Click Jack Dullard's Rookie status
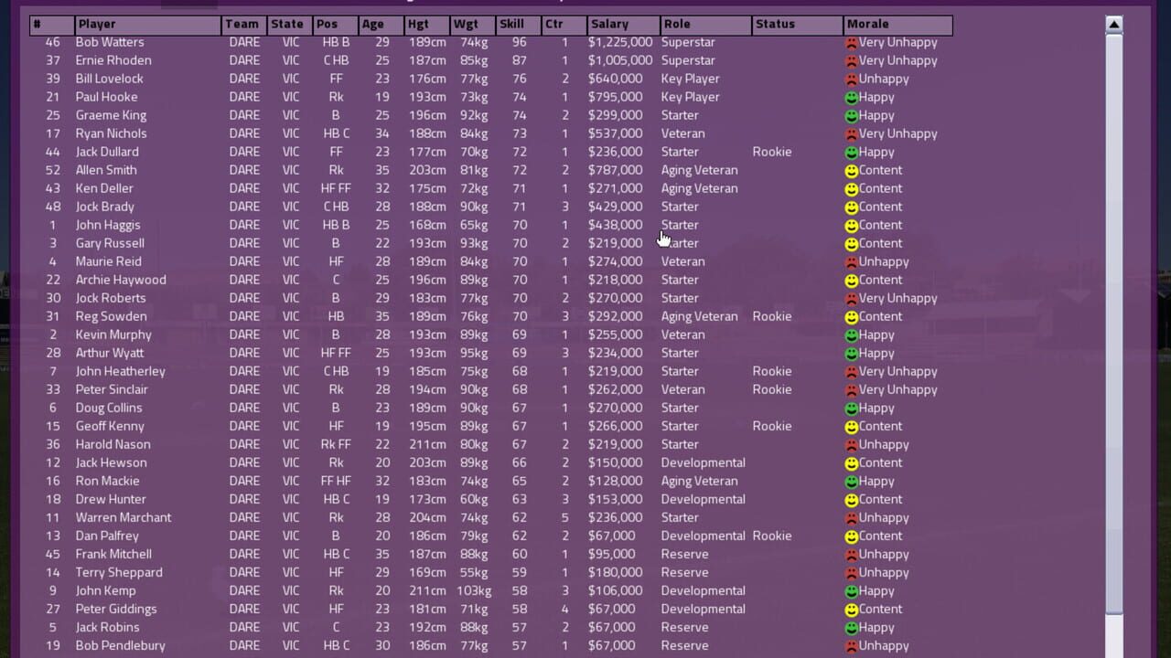 pyautogui.click(x=772, y=152)
